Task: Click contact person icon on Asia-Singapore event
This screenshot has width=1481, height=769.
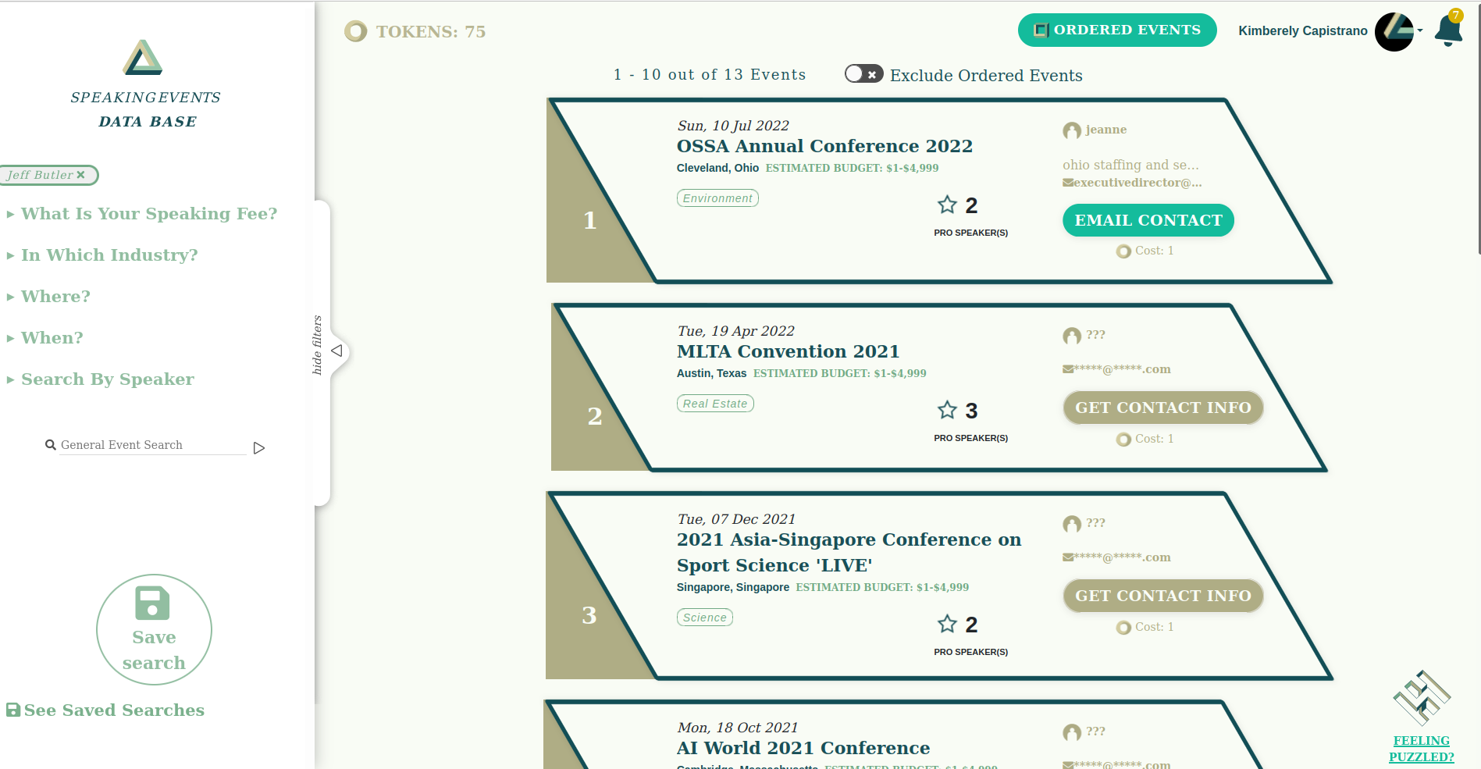Action: [1072, 524]
